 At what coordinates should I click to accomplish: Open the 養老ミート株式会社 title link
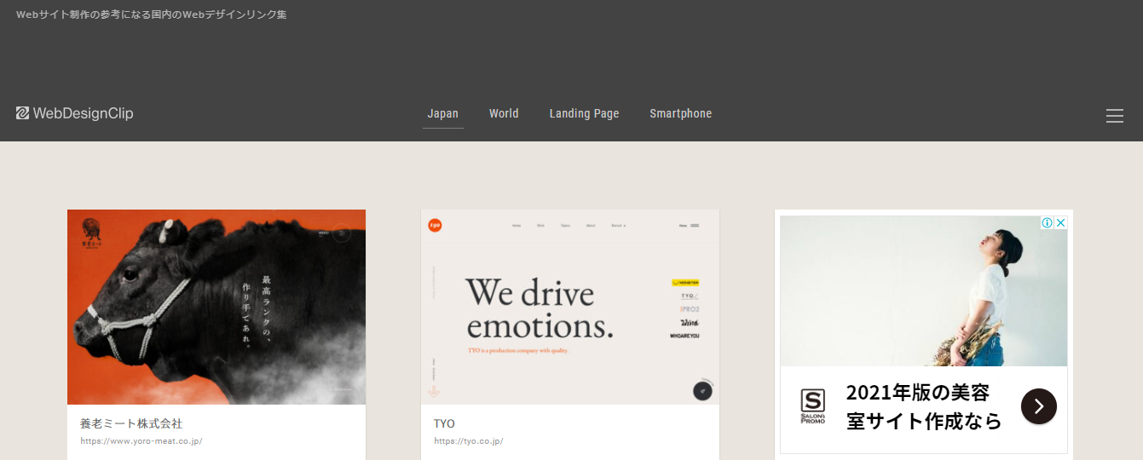[131, 423]
